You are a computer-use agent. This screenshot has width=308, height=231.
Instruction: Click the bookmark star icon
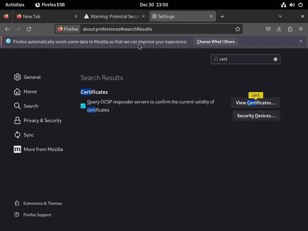click(x=238, y=29)
